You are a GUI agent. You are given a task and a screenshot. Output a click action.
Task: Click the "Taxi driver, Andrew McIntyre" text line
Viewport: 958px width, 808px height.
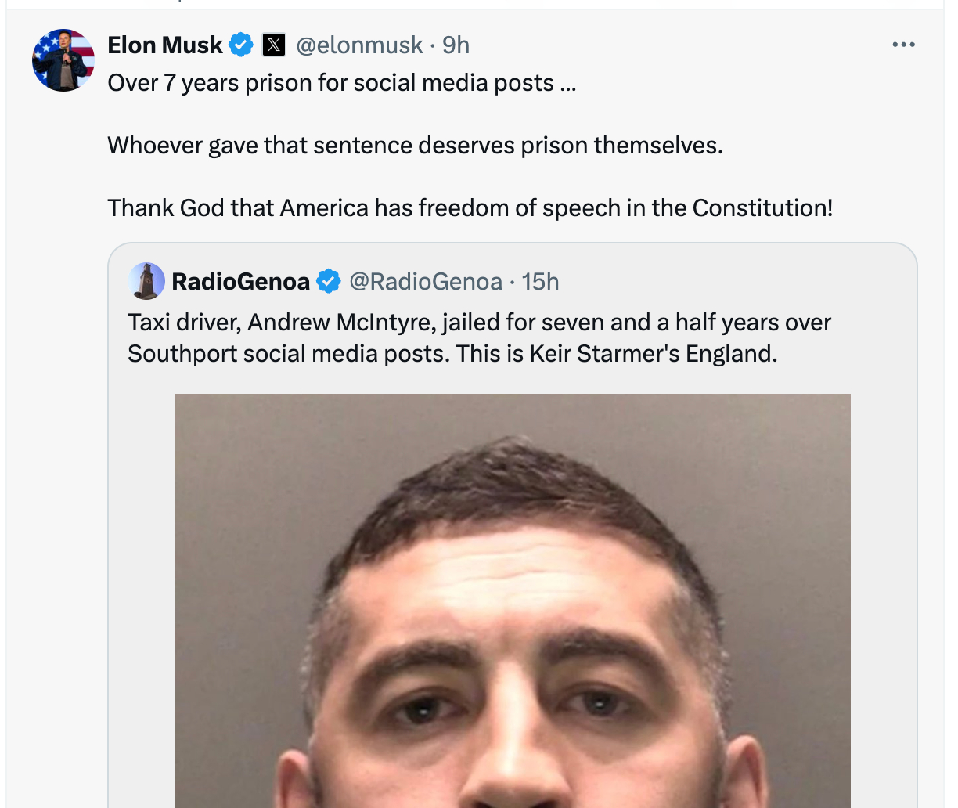pyautogui.click(x=479, y=323)
